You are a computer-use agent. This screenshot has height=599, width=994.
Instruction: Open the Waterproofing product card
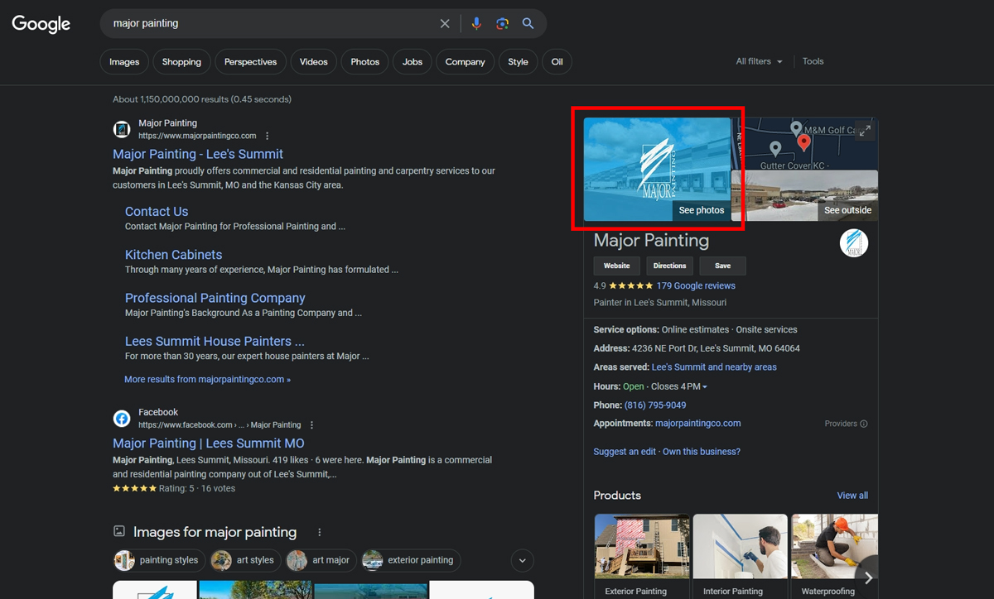pyautogui.click(x=834, y=556)
